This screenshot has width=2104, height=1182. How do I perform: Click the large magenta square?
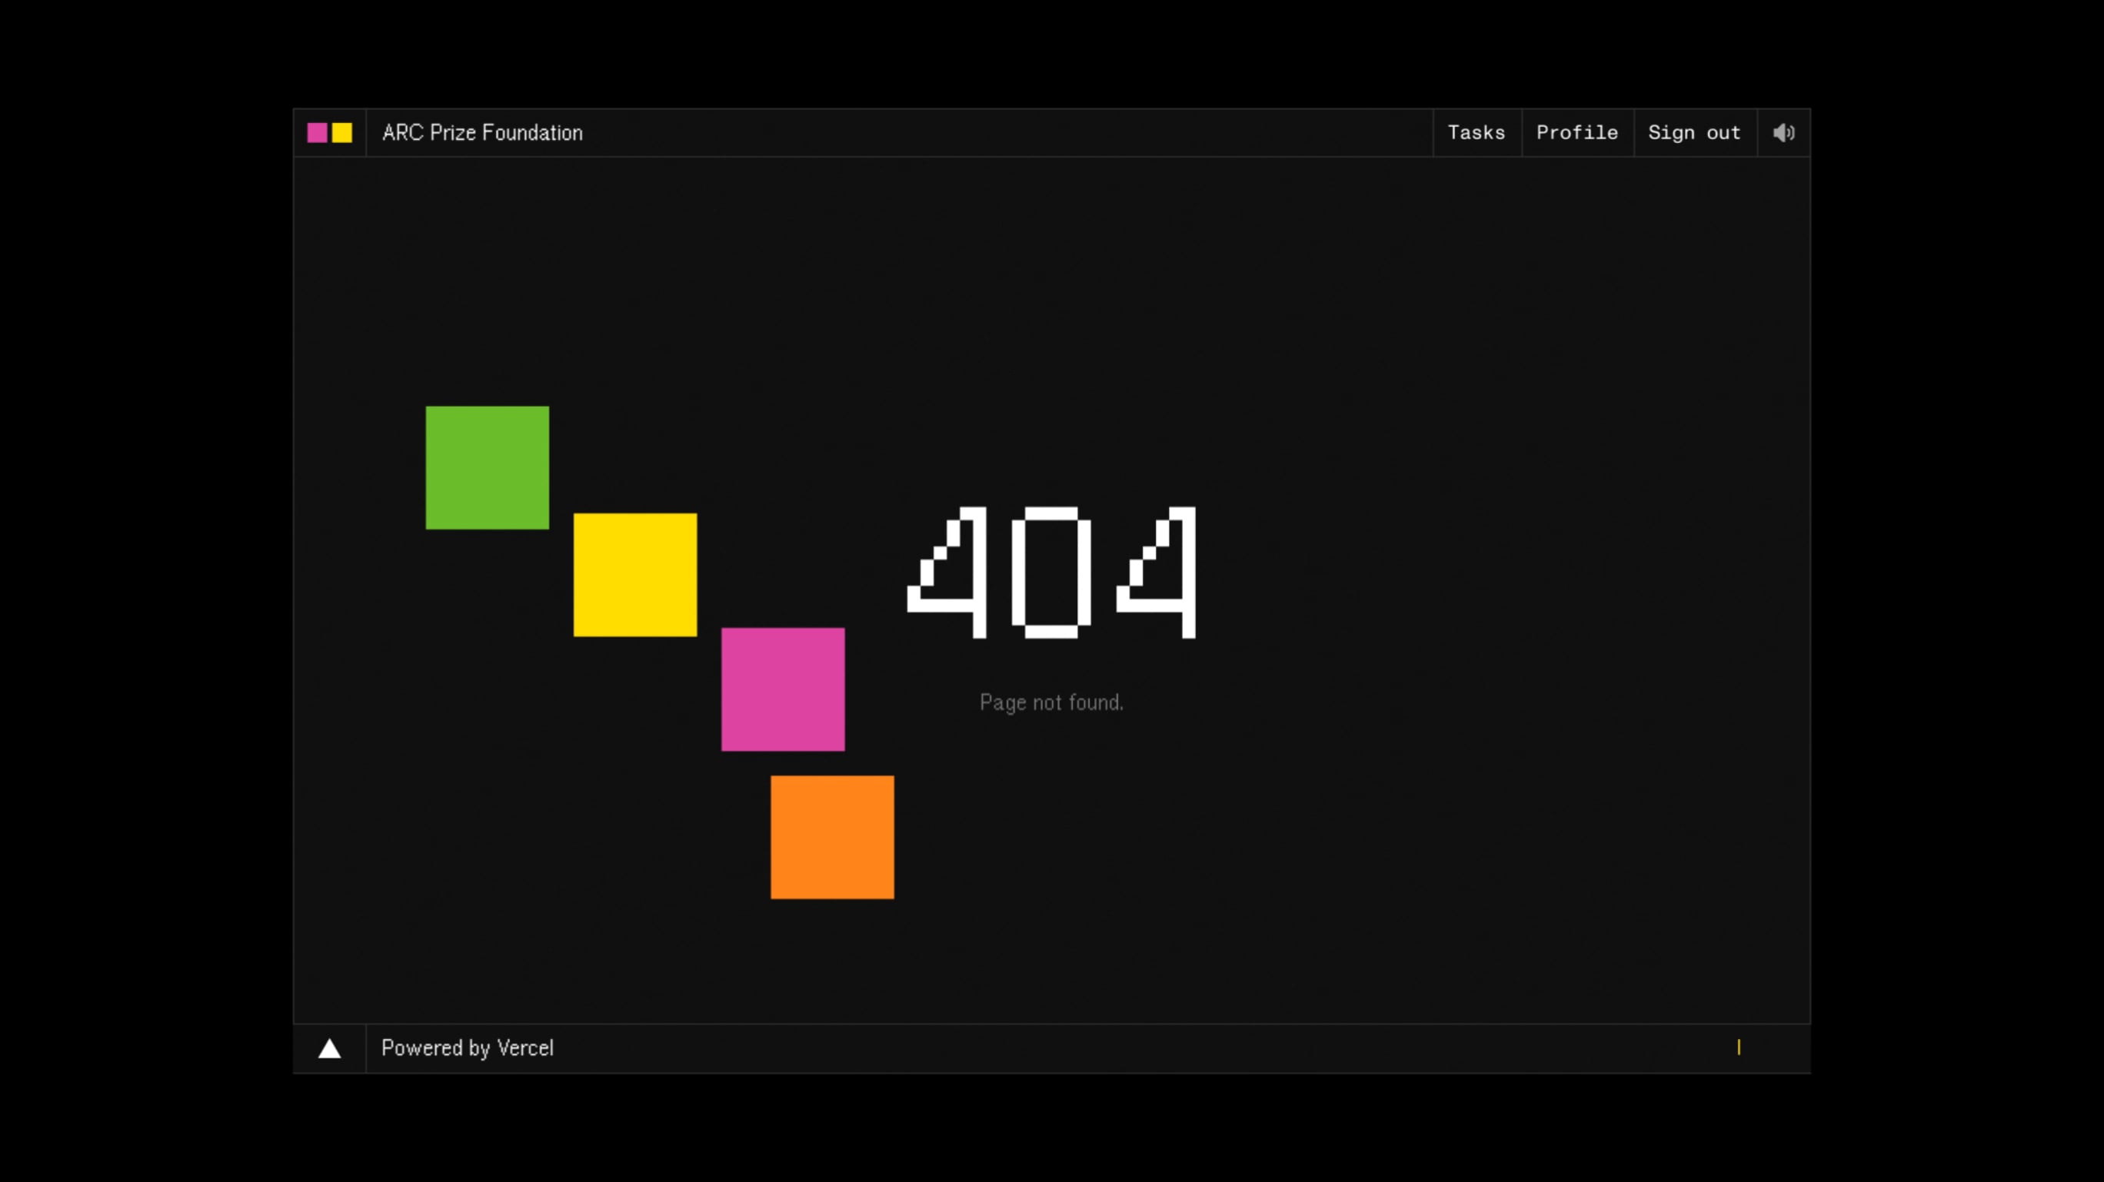click(783, 690)
